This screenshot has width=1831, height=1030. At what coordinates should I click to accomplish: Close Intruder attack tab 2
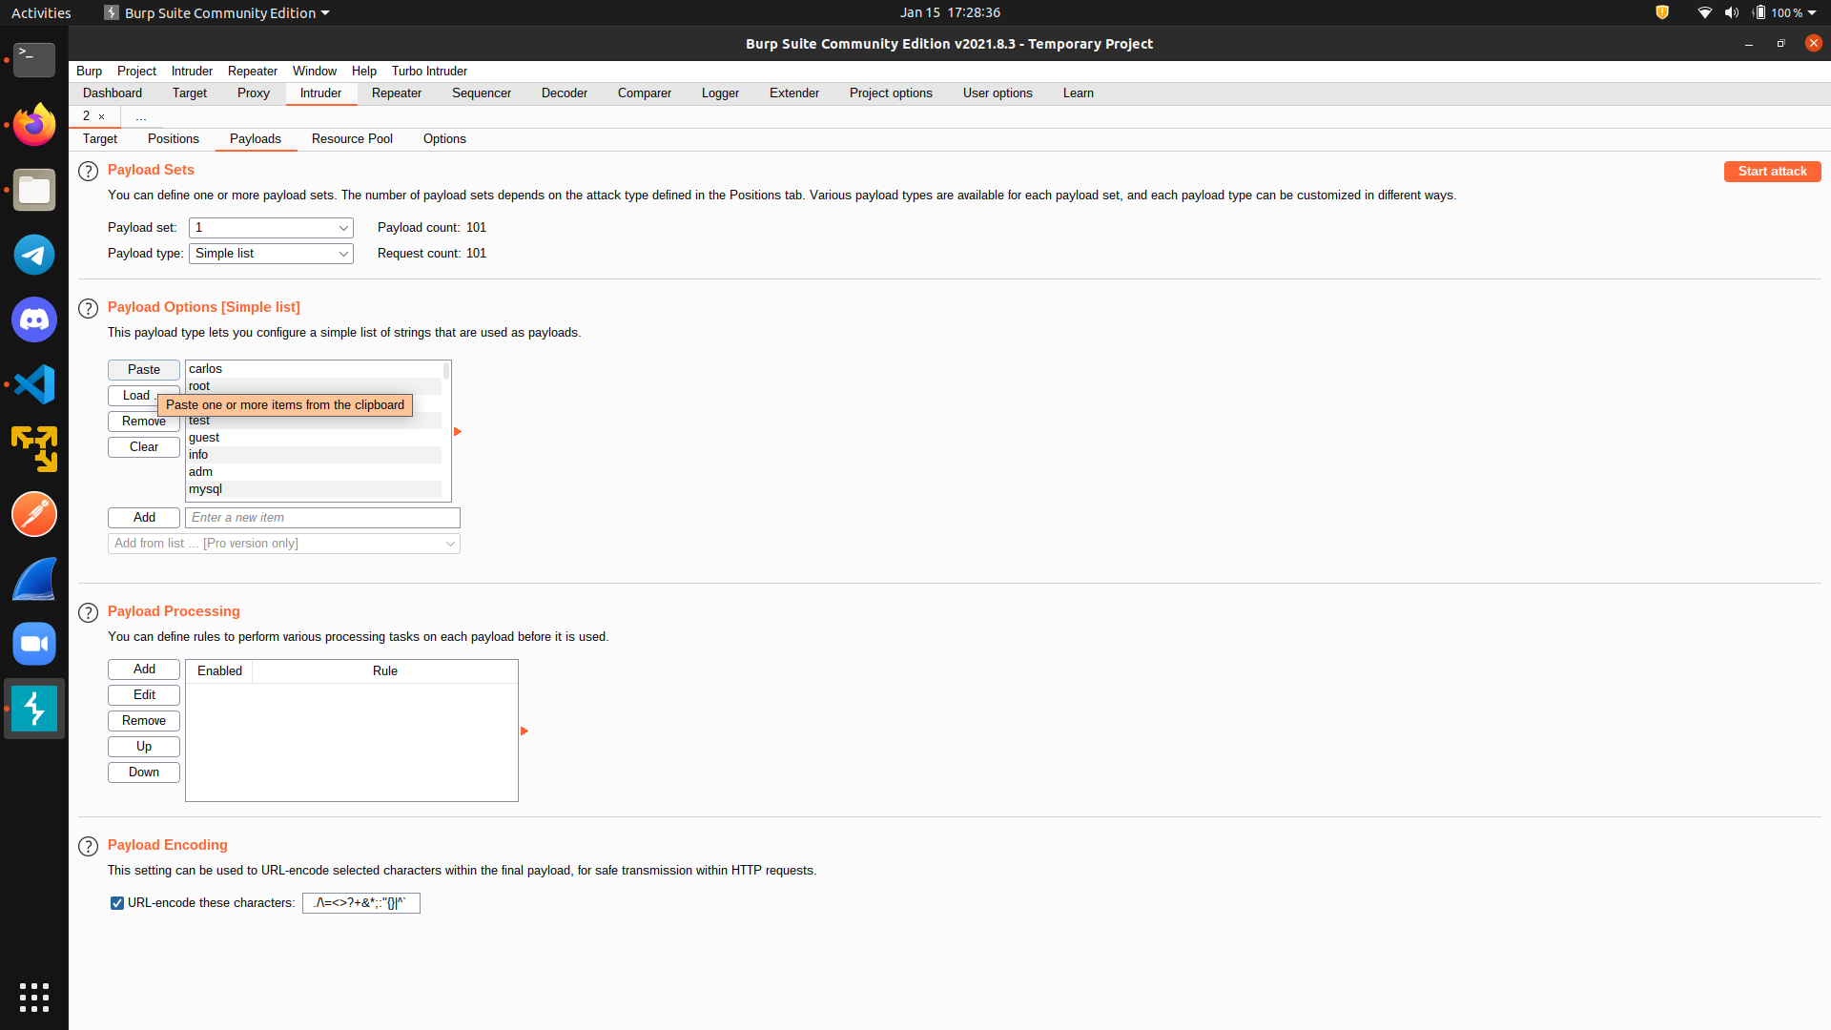point(102,116)
